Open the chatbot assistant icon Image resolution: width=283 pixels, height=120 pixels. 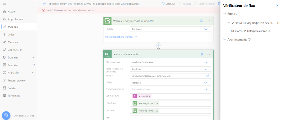click(x=6, y=115)
